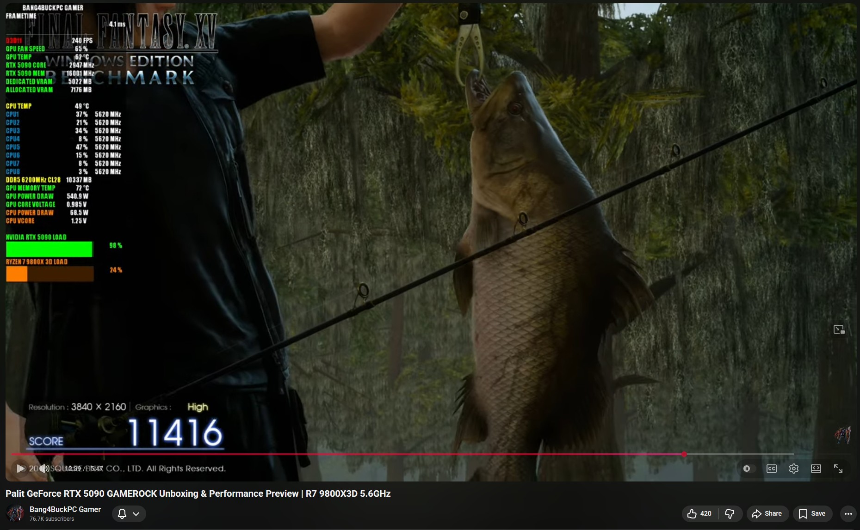860x530 pixels.
Task: Click the "RYZEN 7 9800X 3D LOAD" overlay label
Action: (37, 262)
